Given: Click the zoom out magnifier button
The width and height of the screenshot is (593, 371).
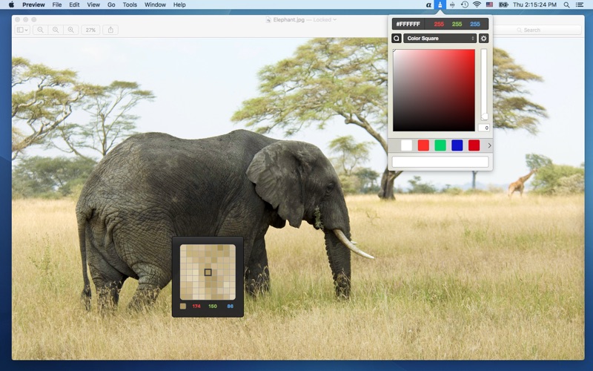Looking at the screenshot, I should click(x=41, y=30).
